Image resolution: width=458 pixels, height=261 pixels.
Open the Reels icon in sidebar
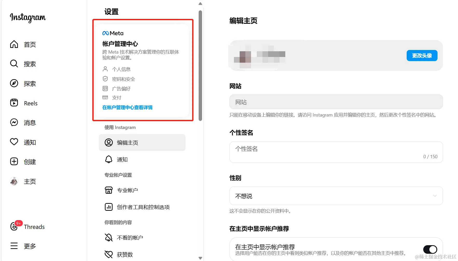14,103
